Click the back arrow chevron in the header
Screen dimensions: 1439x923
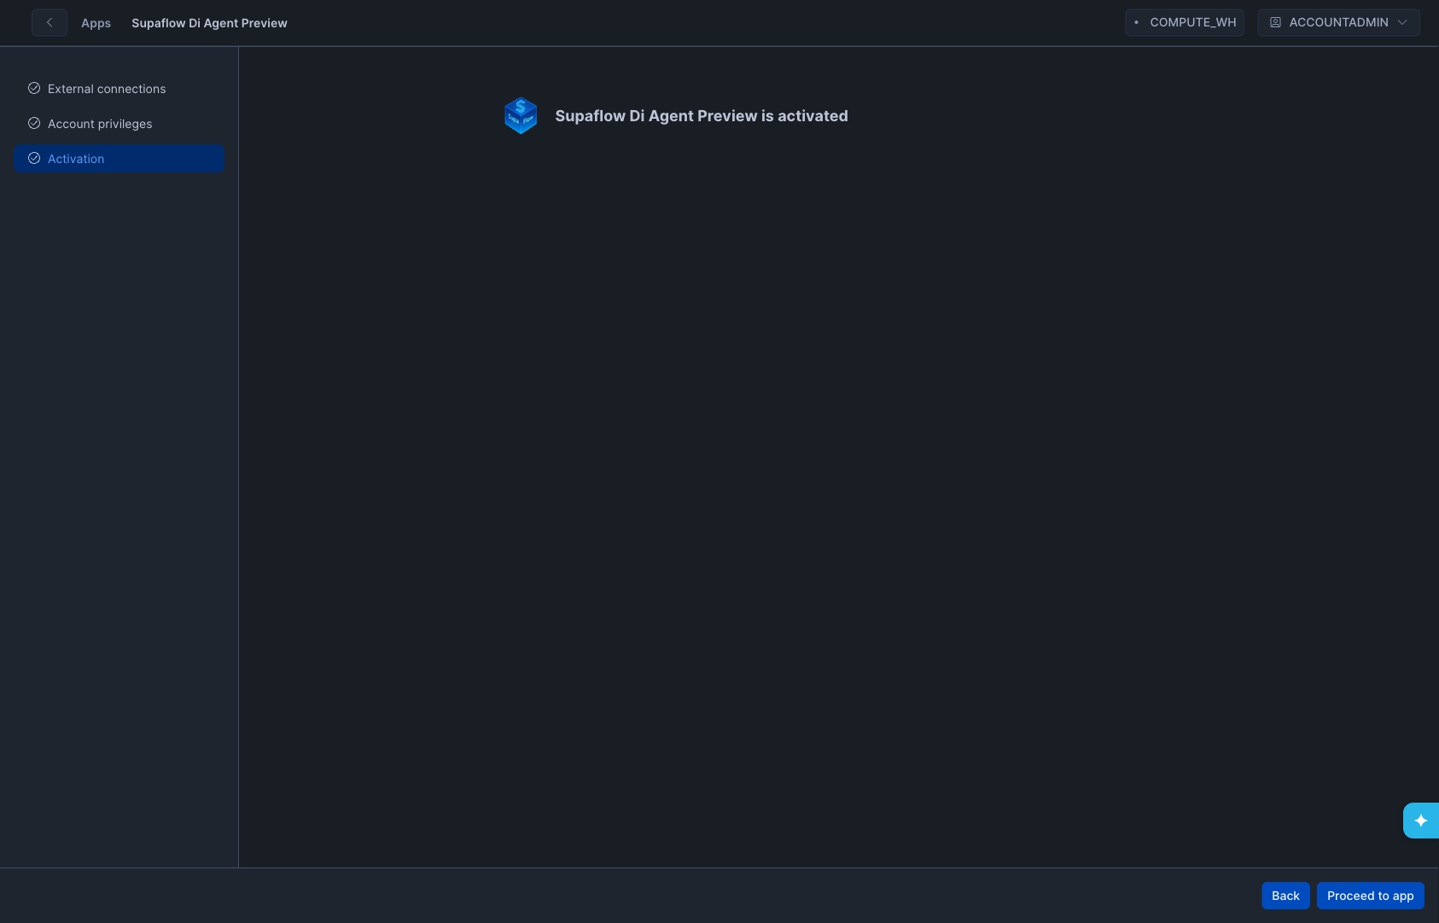[50, 23]
